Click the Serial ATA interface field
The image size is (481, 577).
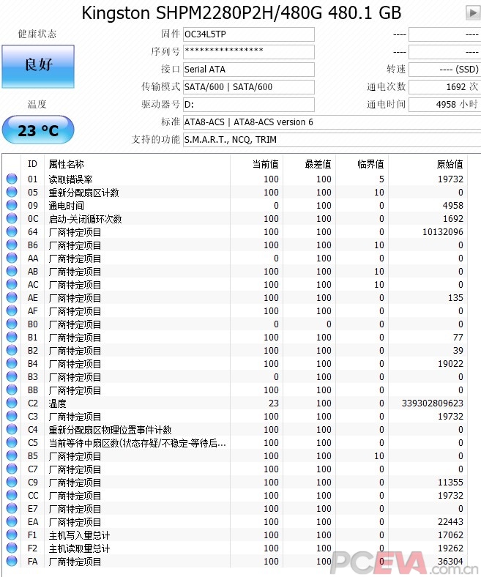[249, 69]
